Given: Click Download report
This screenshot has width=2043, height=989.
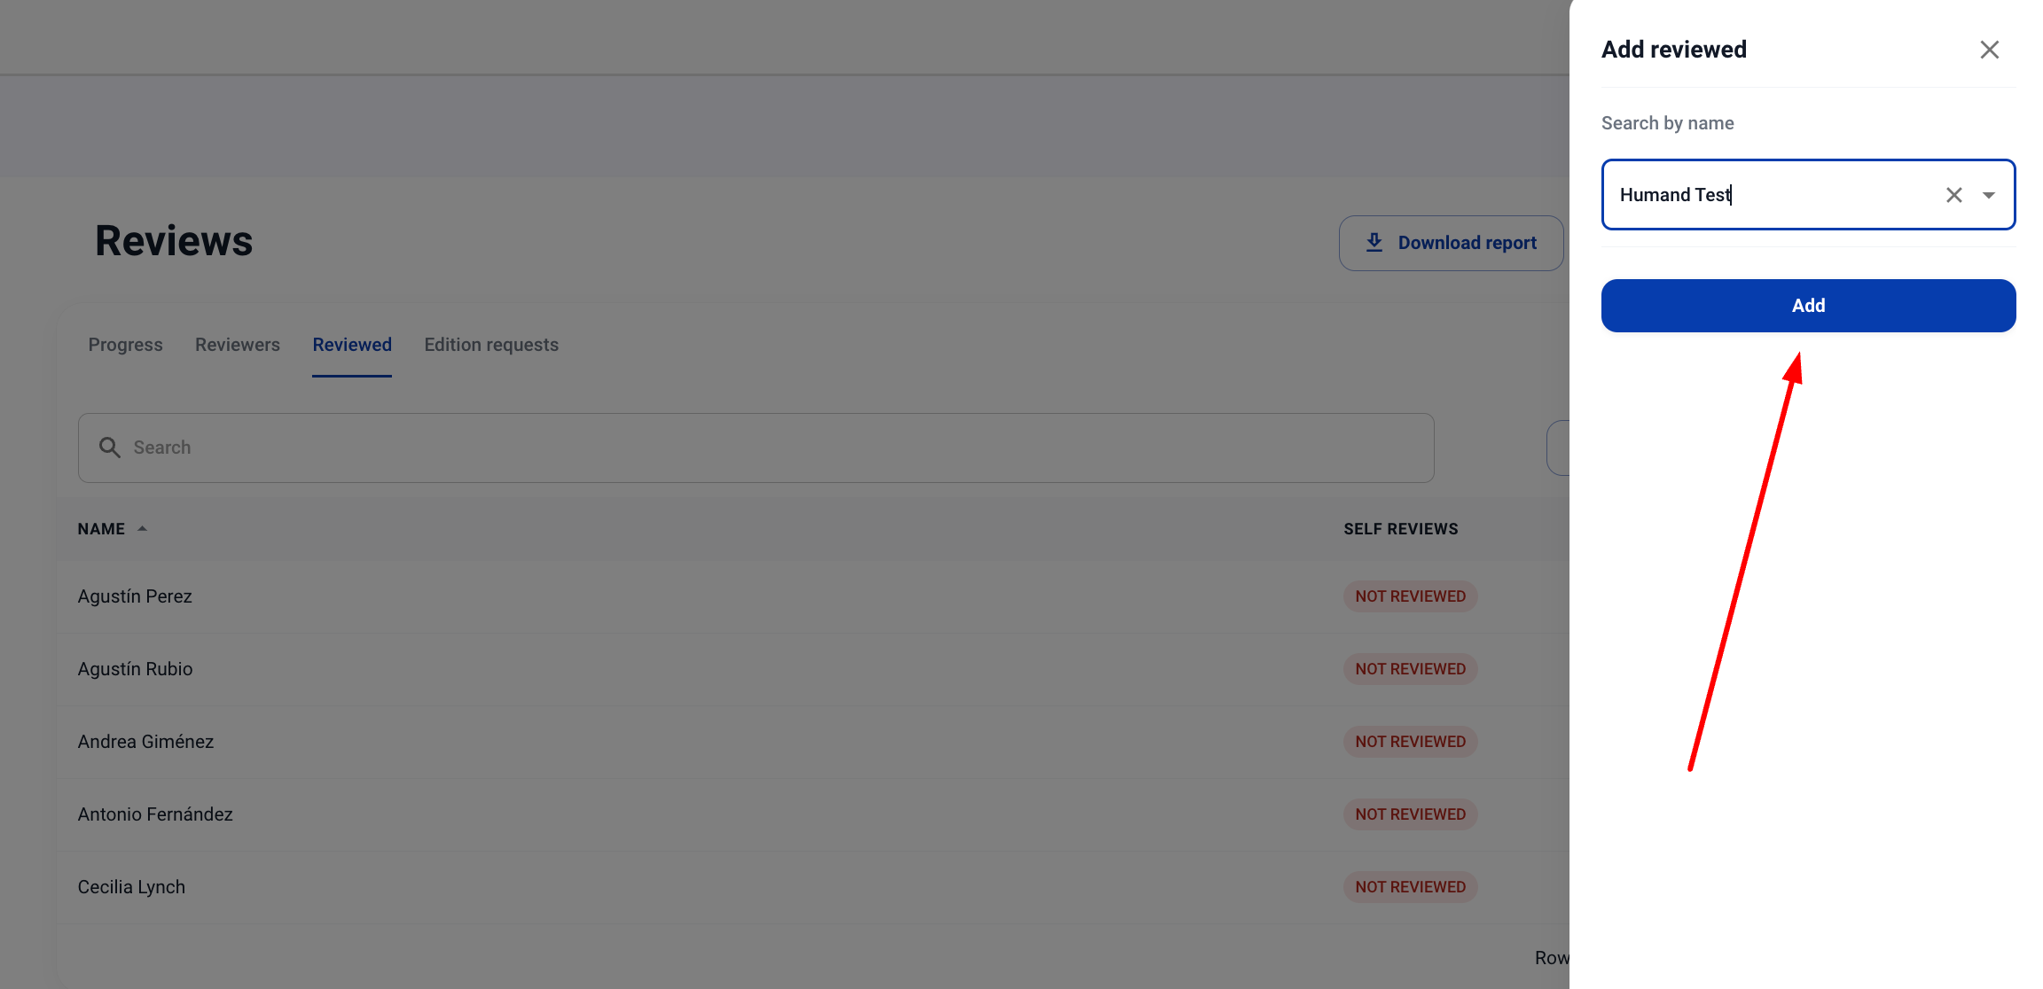Looking at the screenshot, I should pyautogui.click(x=1451, y=242).
